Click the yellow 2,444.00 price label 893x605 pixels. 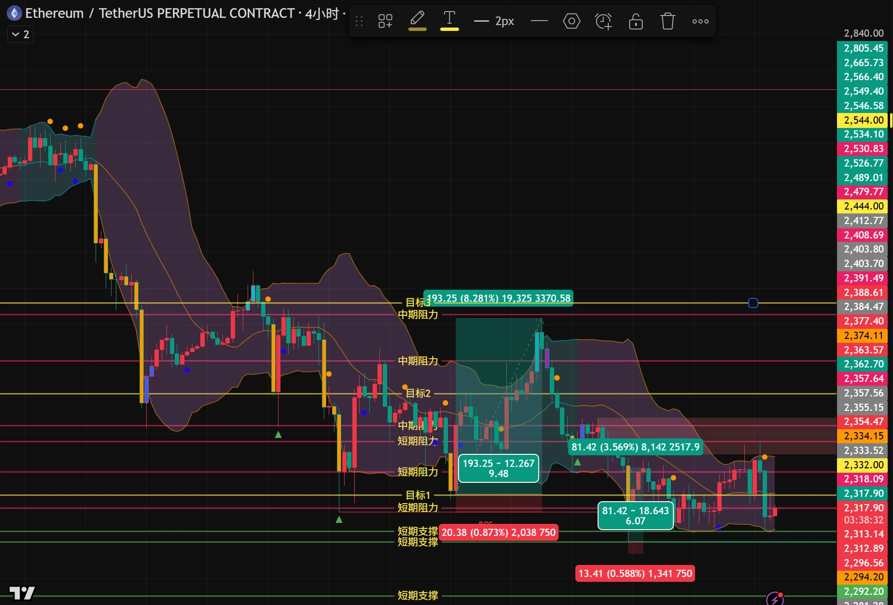863,206
